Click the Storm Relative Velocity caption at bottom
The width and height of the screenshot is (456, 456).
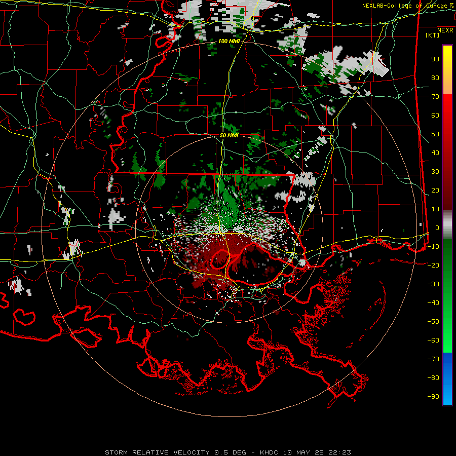[x=227, y=452]
